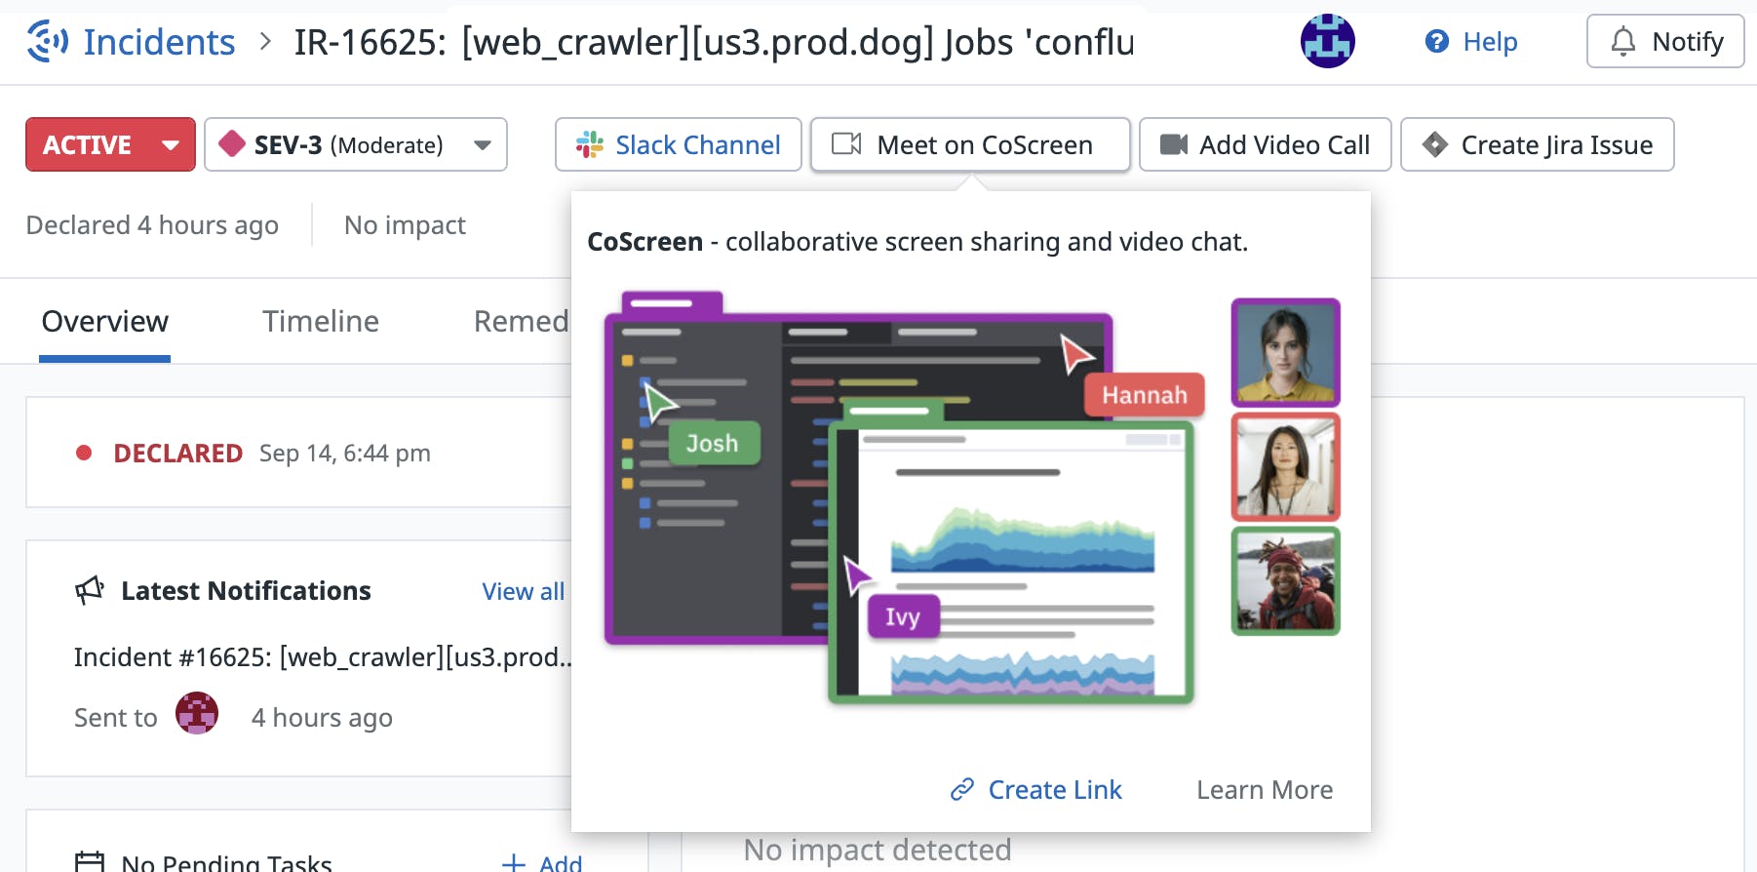Click the calendar tasks icon
The image size is (1757, 872).
click(x=90, y=862)
